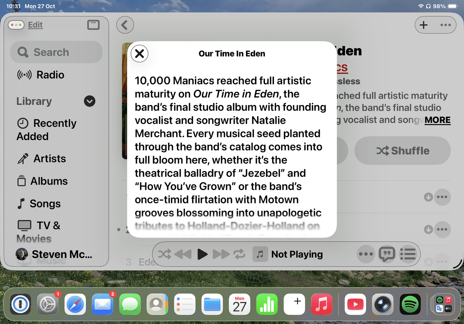Download the first track with arrow icon

coord(428,197)
